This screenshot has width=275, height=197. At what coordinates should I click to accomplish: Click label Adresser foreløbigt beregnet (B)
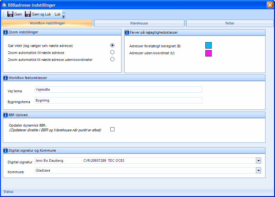click(155, 46)
